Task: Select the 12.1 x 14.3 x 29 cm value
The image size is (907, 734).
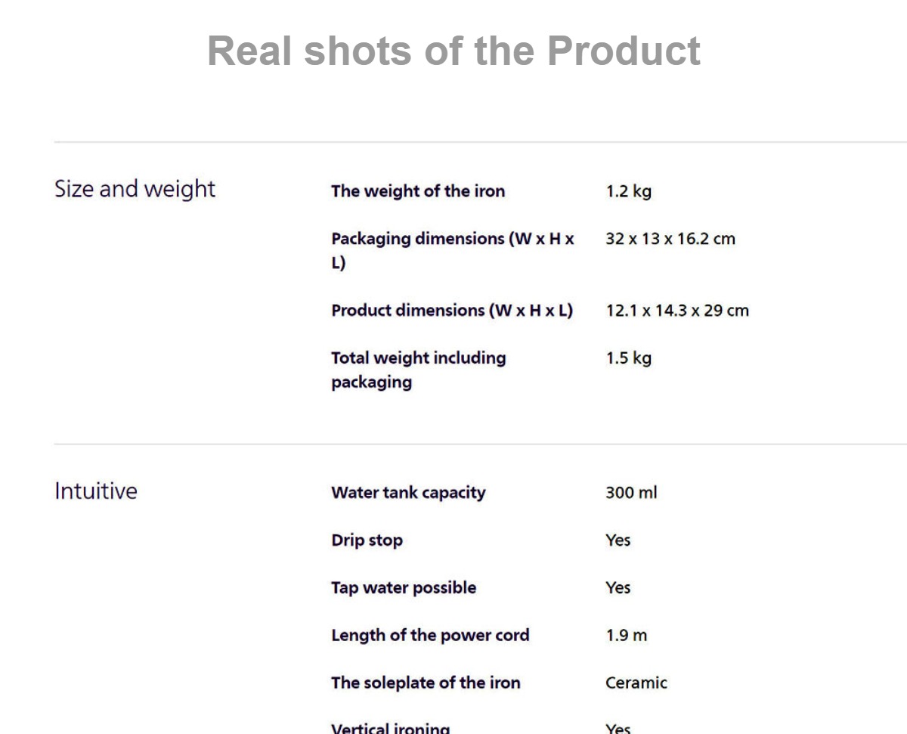Action: [677, 311]
